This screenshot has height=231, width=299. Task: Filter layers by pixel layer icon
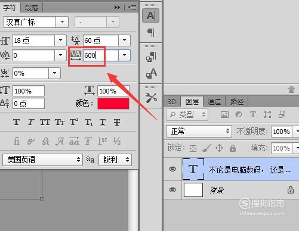click(224, 114)
